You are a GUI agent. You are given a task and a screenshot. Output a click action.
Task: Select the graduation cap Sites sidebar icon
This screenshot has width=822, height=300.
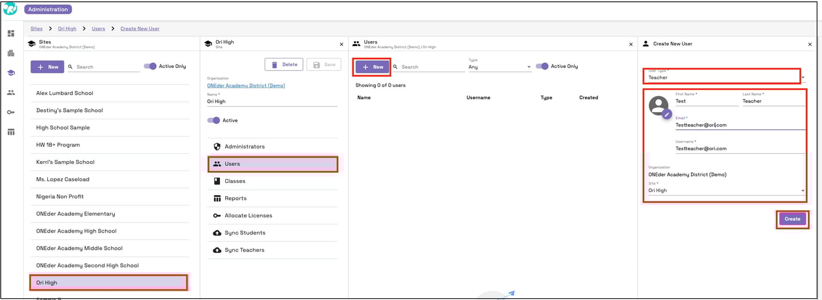[x=11, y=73]
